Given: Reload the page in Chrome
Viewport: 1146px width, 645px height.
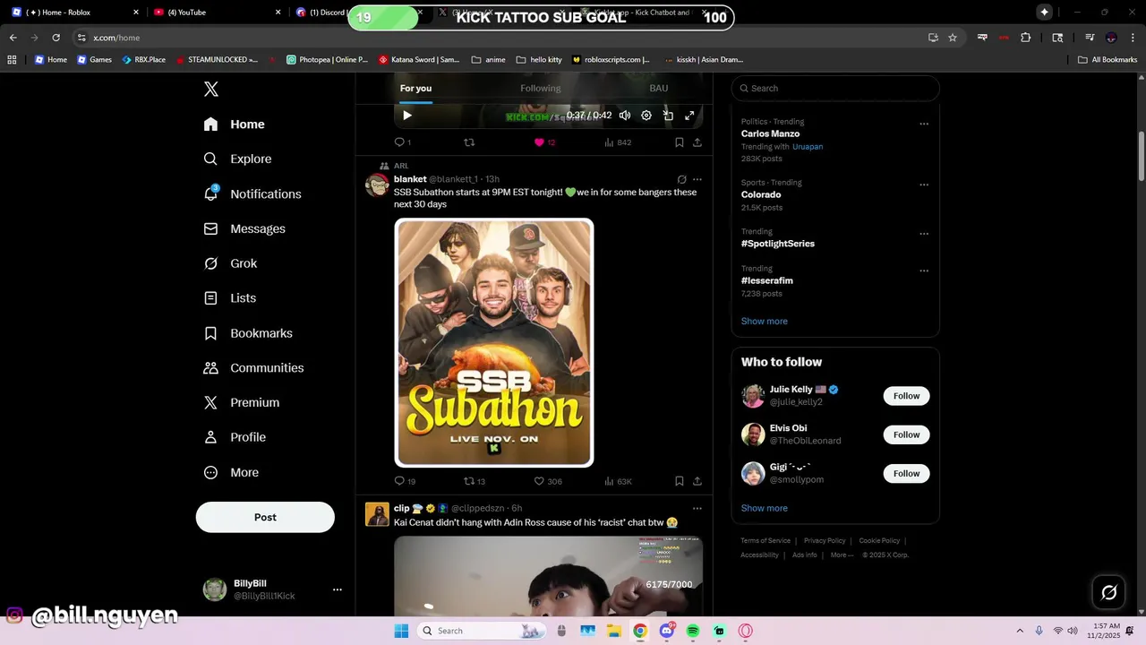Looking at the screenshot, I should (x=56, y=38).
